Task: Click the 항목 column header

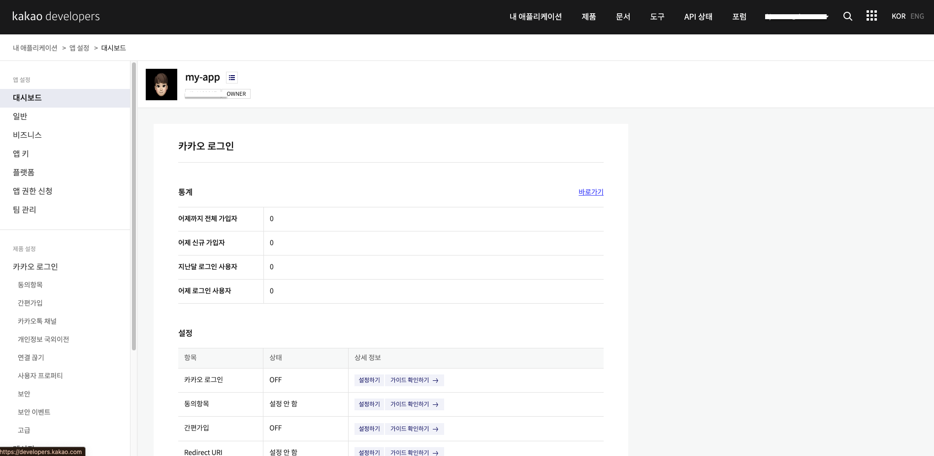Action: (191, 358)
